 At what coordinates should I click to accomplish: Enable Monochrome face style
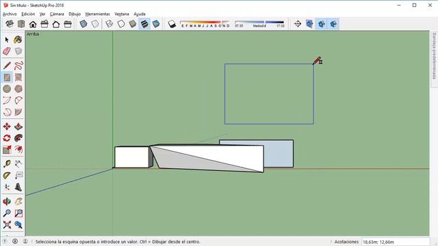pyautogui.click(x=156, y=24)
